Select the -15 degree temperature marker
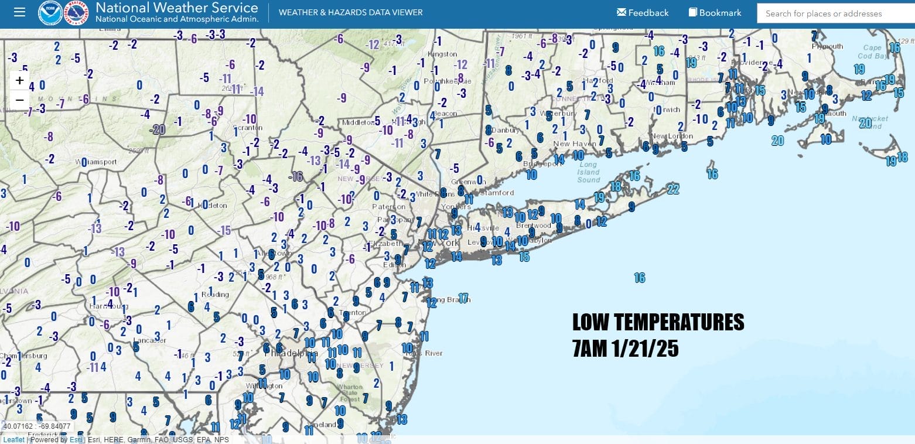 click(x=224, y=231)
